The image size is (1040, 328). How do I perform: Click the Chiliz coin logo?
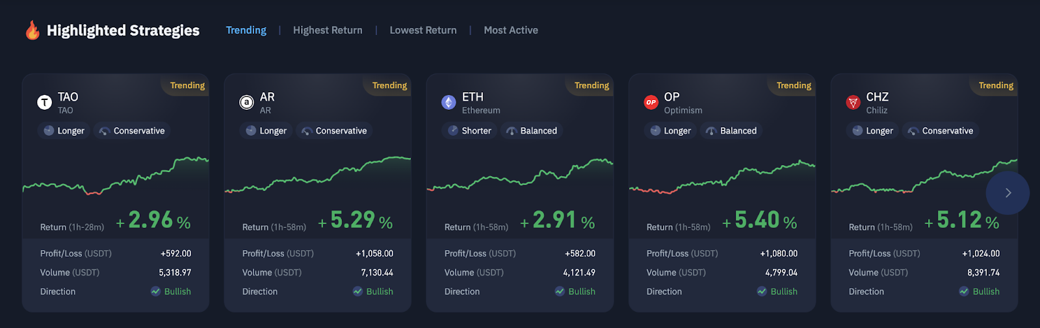[853, 102]
